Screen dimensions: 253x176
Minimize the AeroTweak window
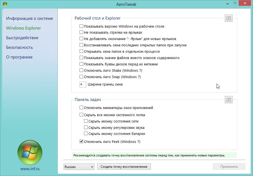(x=228, y=4)
